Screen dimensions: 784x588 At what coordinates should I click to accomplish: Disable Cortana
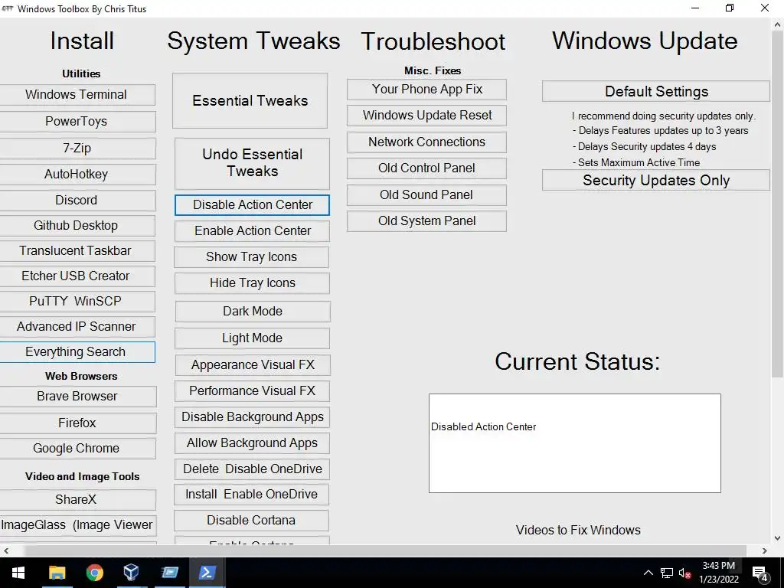point(251,521)
